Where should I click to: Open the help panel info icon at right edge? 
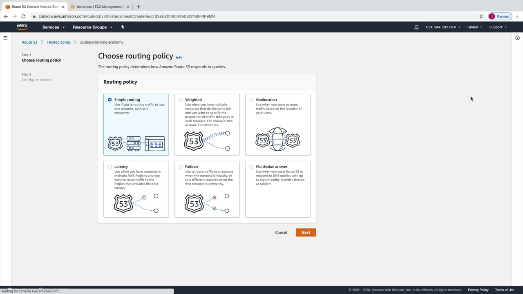(517, 38)
